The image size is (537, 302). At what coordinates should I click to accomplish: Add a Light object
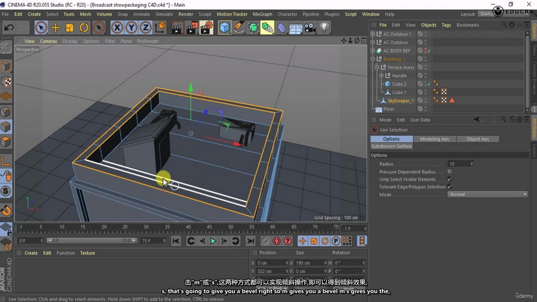324,27
